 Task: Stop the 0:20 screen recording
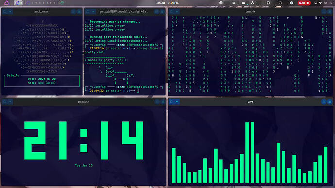click(x=304, y=3)
